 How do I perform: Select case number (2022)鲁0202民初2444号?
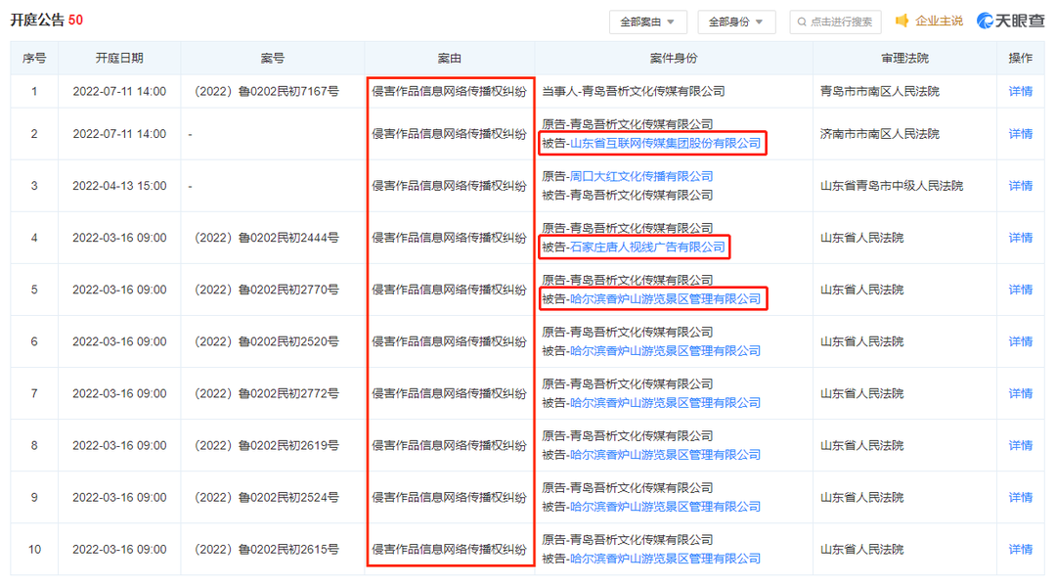coord(267,238)
